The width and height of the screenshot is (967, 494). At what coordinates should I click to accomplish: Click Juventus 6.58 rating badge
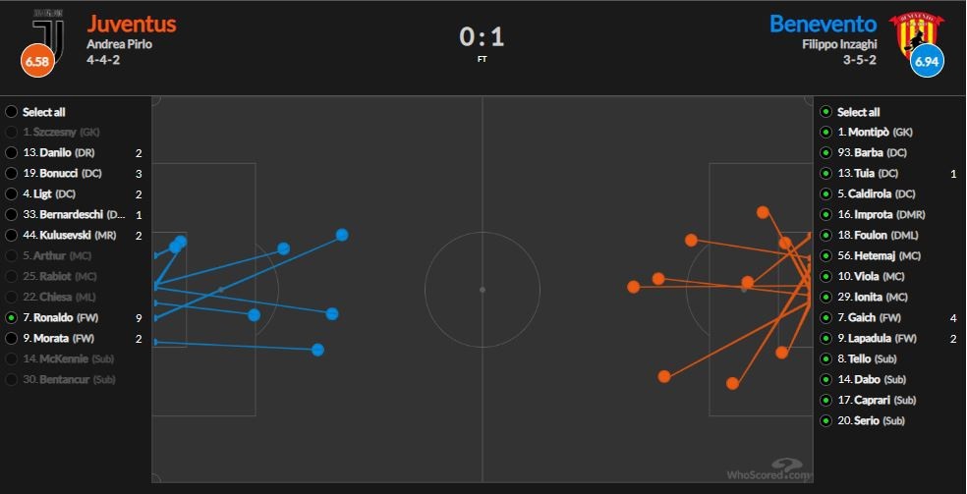point(37,62)
